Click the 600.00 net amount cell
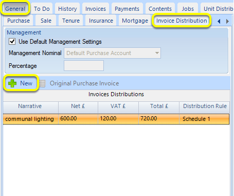This screenshot has width=234, height=196. pyautogui.click(x=78, y=119)
